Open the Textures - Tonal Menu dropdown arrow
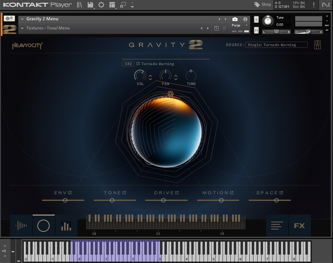This screenshot has height=263, width=333. 22,28
